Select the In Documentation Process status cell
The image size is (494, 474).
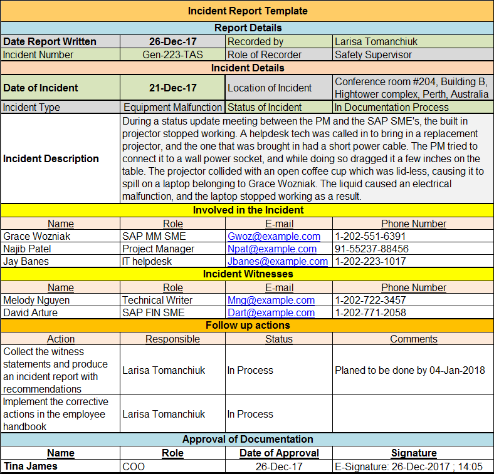coord(413,108)
